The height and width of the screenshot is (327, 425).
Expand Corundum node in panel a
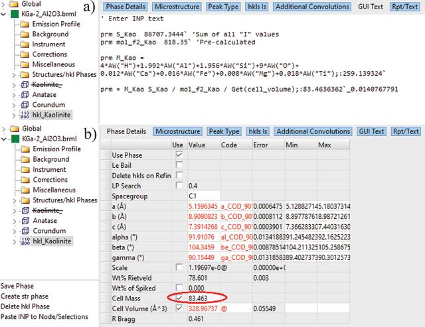[14, 105]
